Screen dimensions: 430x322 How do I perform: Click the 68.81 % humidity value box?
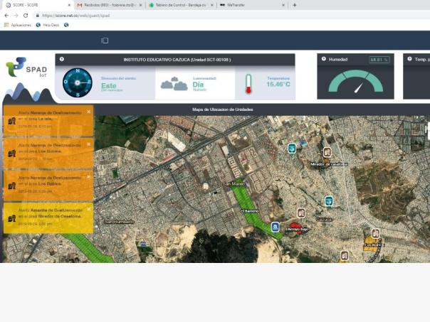point(379,60)
